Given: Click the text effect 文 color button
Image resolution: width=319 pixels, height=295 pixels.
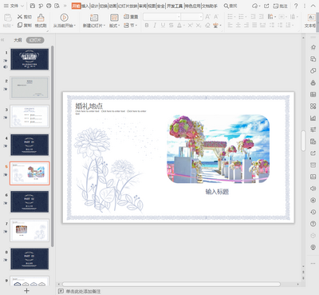Looking at the screenshot, I should [x=217, y=26].
